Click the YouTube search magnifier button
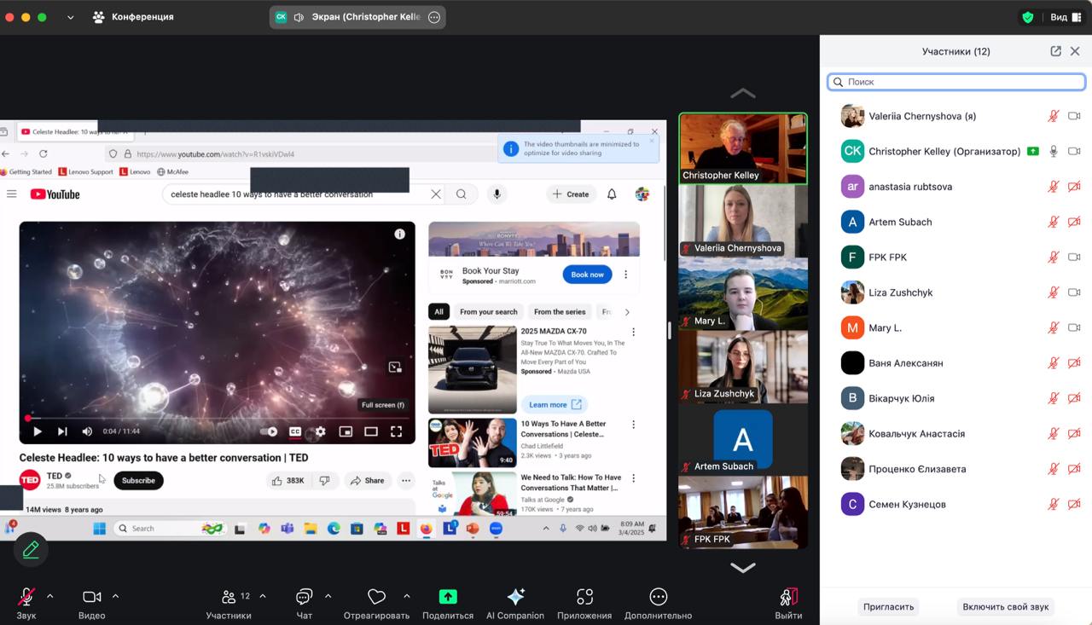This screenshot has height=625, width=1092. click(x=462, y=194)
